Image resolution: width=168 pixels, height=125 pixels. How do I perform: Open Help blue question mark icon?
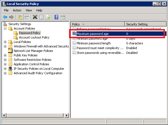point(56,17)
